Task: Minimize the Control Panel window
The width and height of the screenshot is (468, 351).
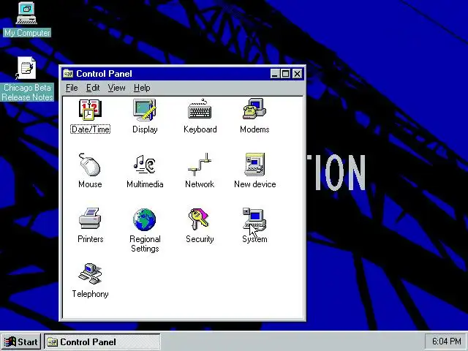Action: 275,74
